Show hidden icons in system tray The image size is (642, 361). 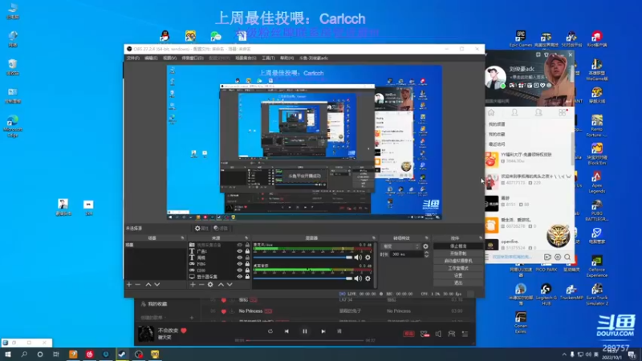[x=564, y=355]
